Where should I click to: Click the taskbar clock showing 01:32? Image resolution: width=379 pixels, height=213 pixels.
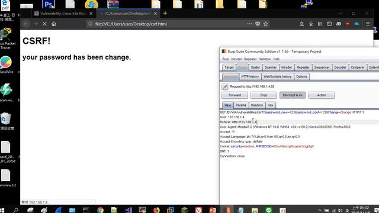(x=361, y=209)
